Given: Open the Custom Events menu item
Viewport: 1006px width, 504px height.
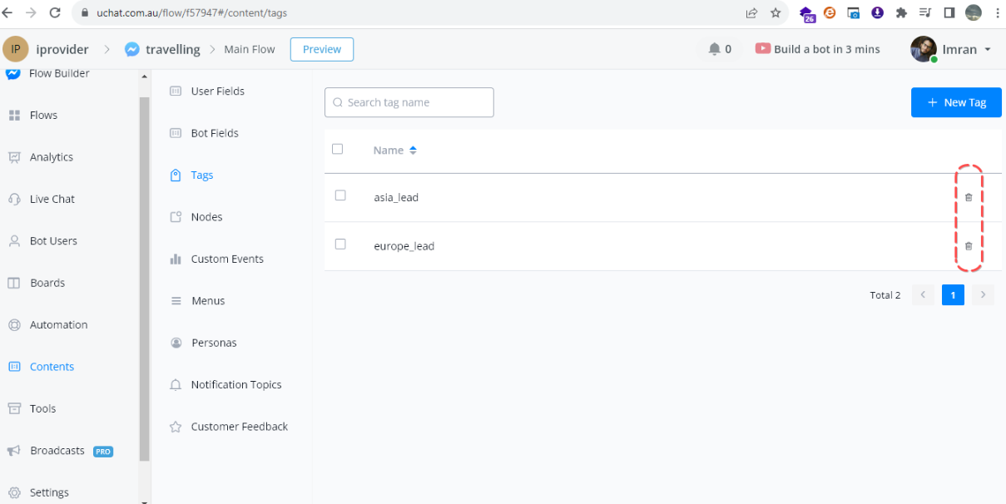Looking at the screenshot, I should [x=226, y=259].
